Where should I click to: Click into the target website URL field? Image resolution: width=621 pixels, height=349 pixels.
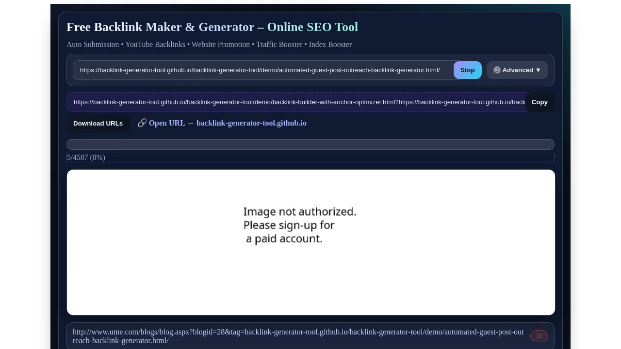click(266, 70)
